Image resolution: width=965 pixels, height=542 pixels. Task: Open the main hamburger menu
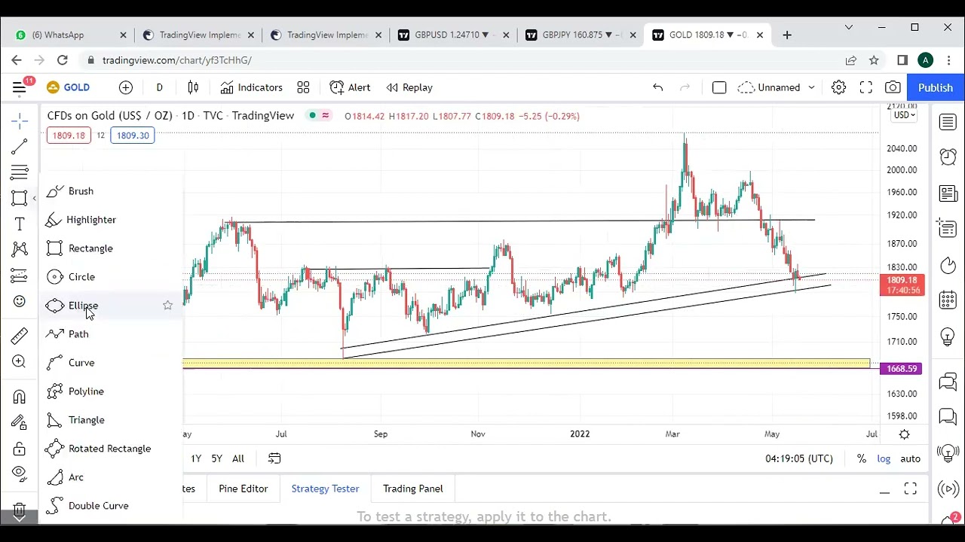(x=20, y=87)
